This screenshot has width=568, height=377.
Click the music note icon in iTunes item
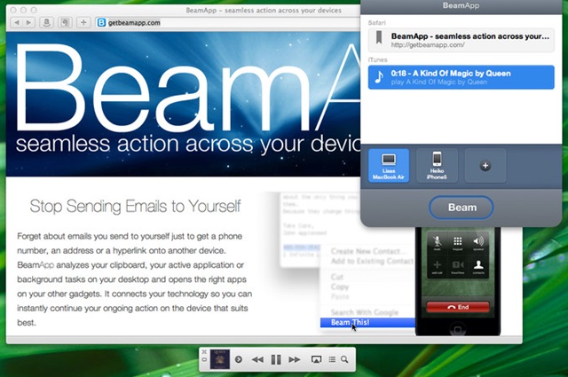click(379, 77)
